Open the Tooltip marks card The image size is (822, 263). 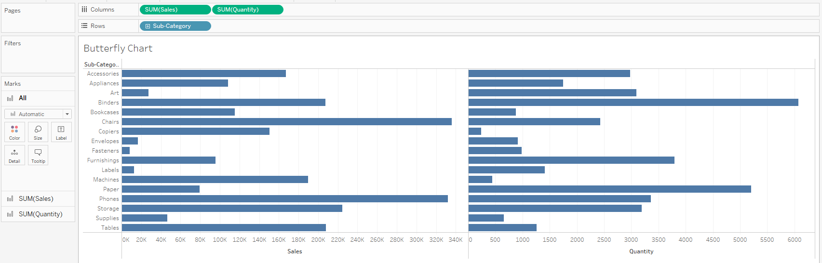point(38,155)
